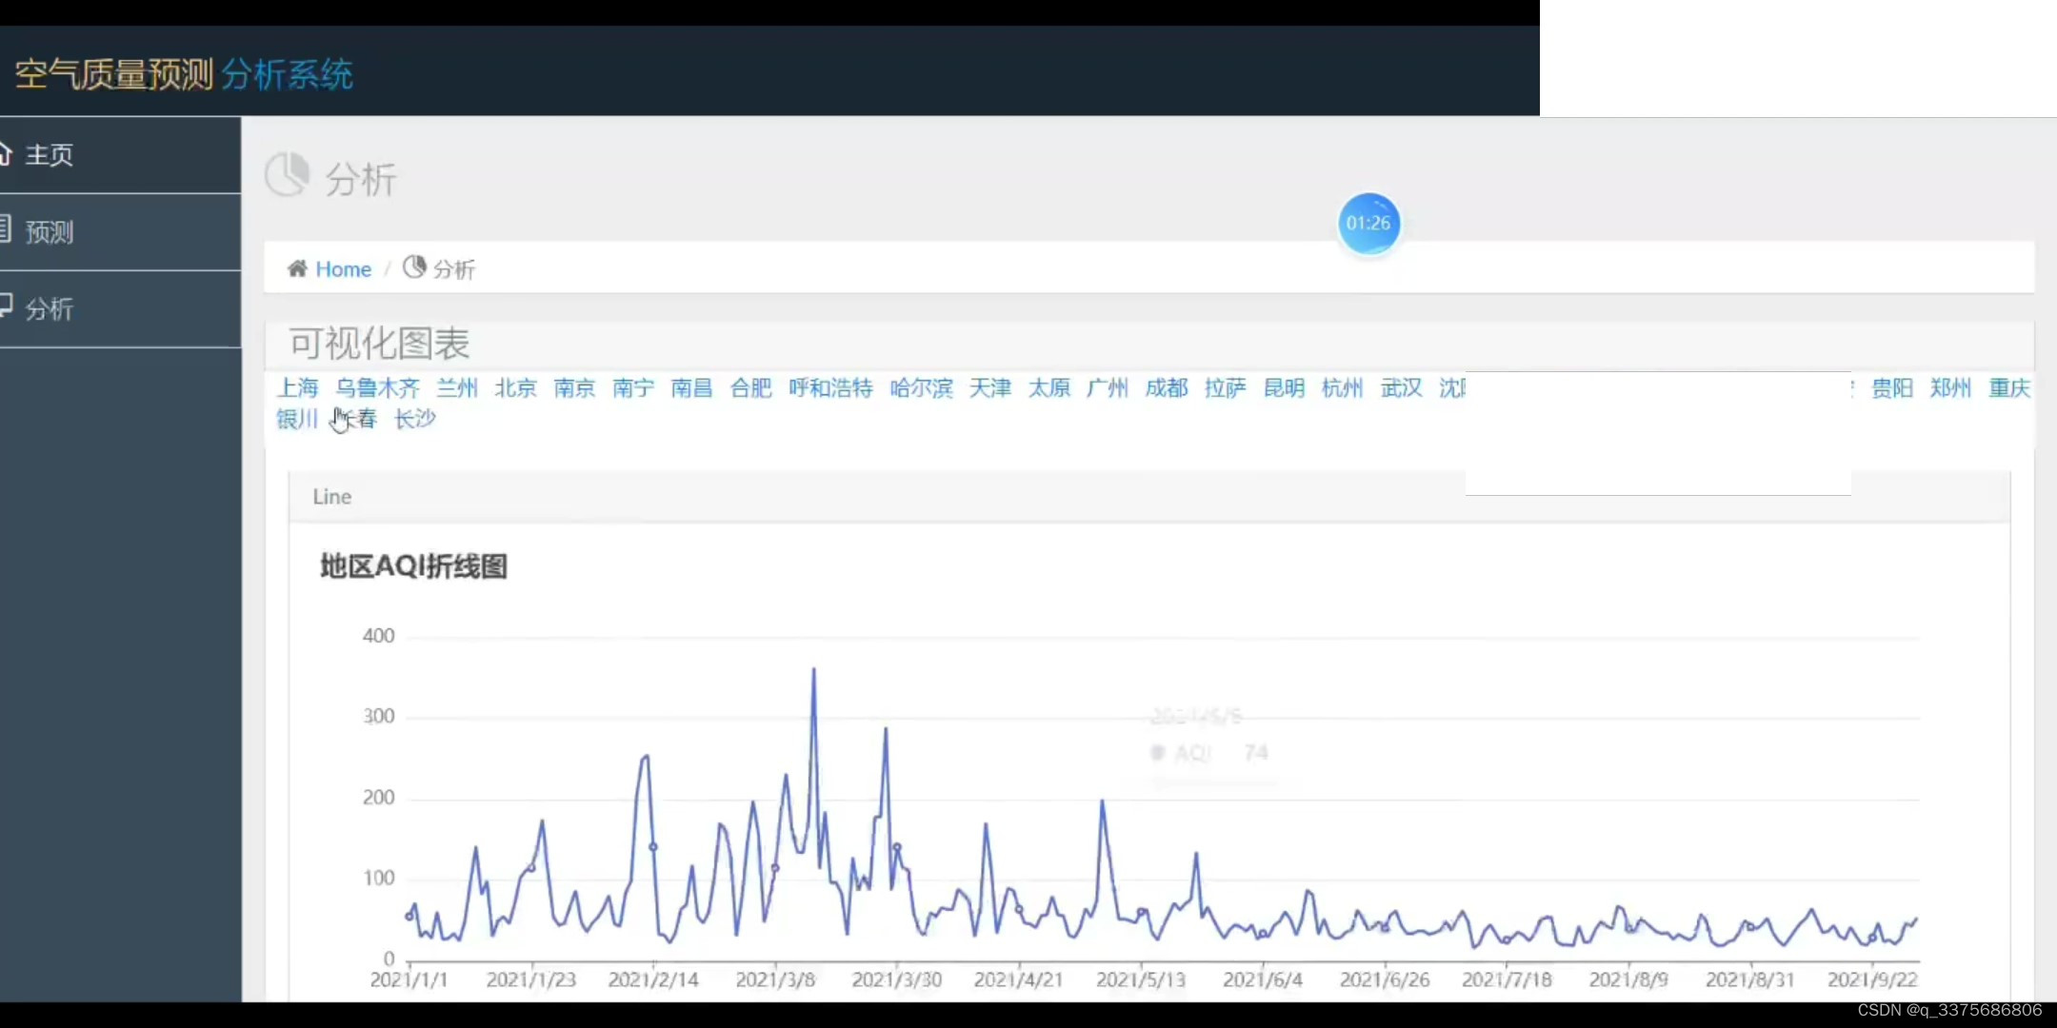The image size is (2057, 1028).
Task: Click the 2021/5/13 date label on the chart axis
Action: point(1140,979)
